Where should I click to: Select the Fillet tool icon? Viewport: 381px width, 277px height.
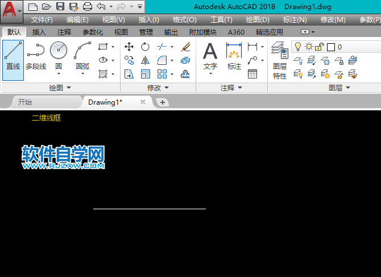point(162,60)
